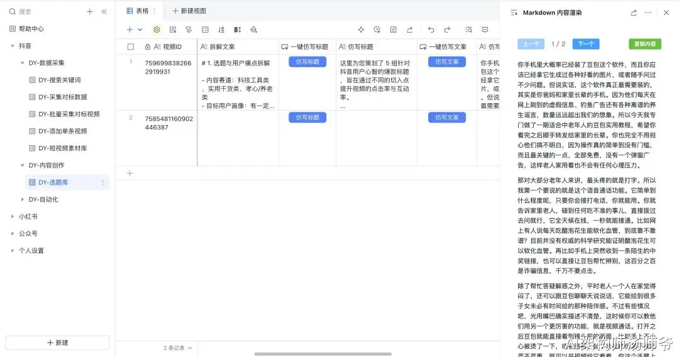The image size is (679, 357).
Task: Click the 视频ID column header
Action: pos(168,47)
